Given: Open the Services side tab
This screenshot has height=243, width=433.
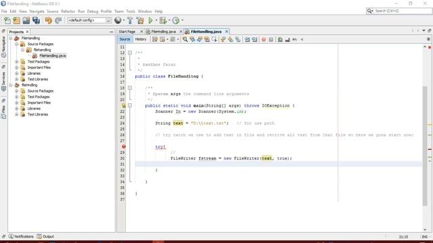Looking at the screenshot, I should click(3, 82).
